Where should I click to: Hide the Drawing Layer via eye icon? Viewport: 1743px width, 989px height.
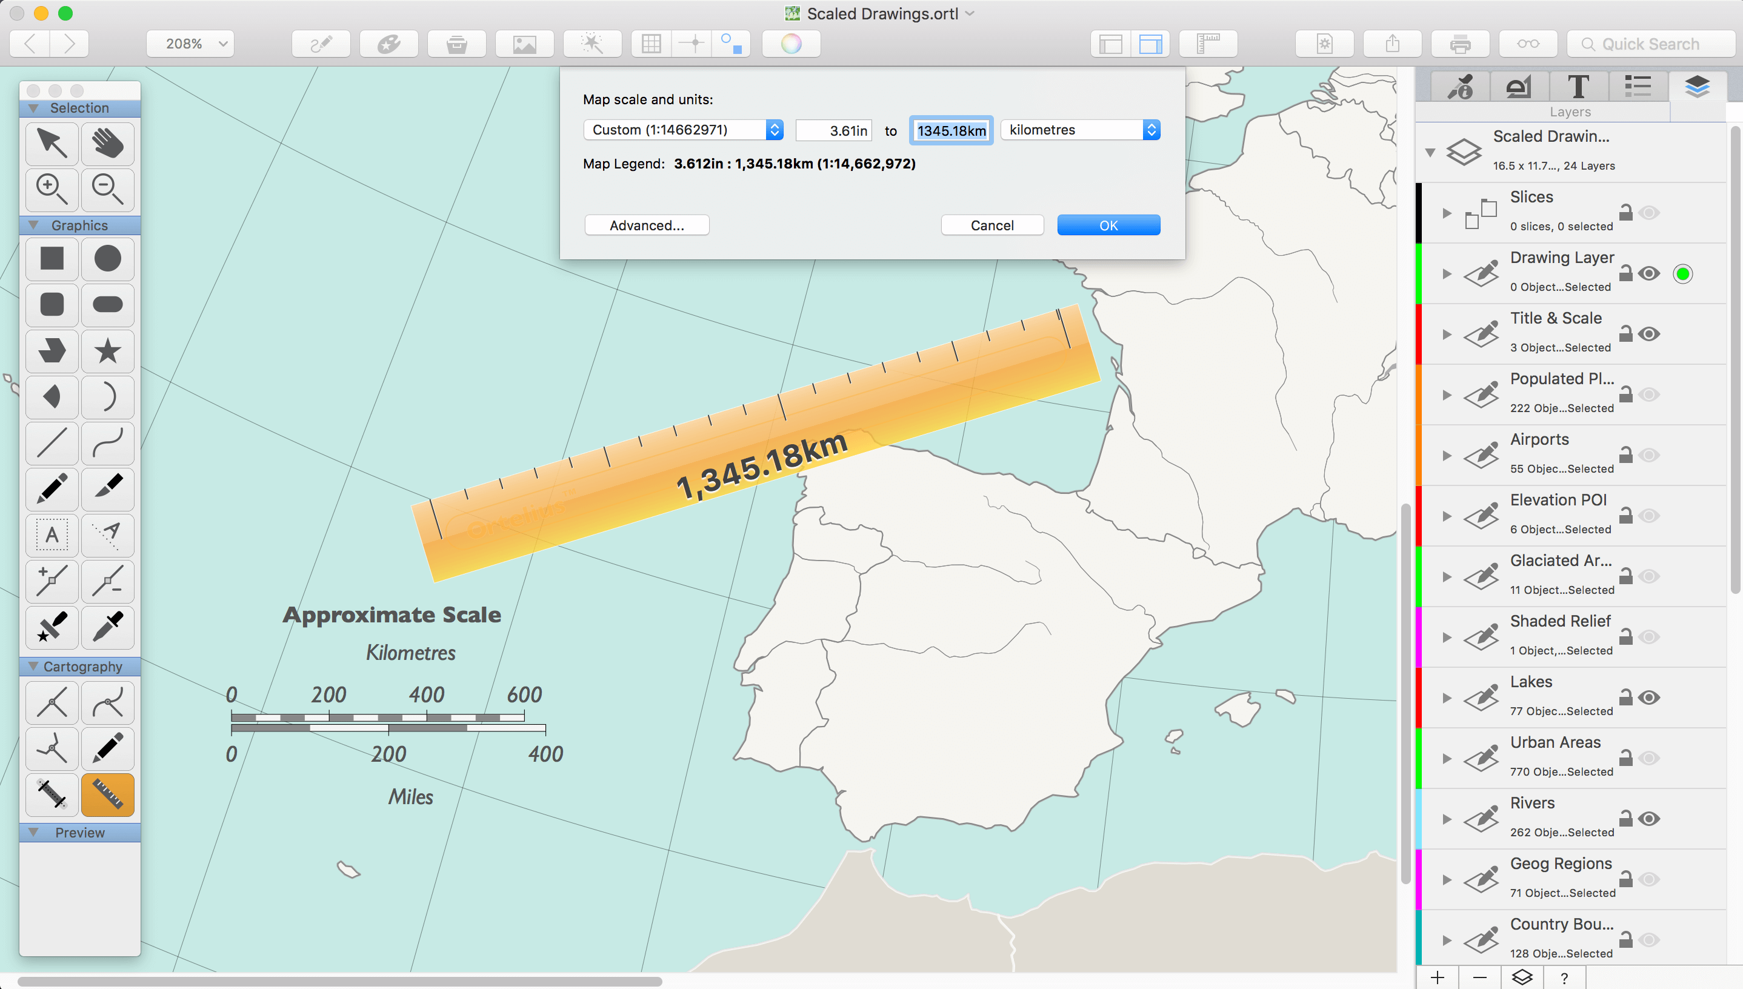point(1648,274)
